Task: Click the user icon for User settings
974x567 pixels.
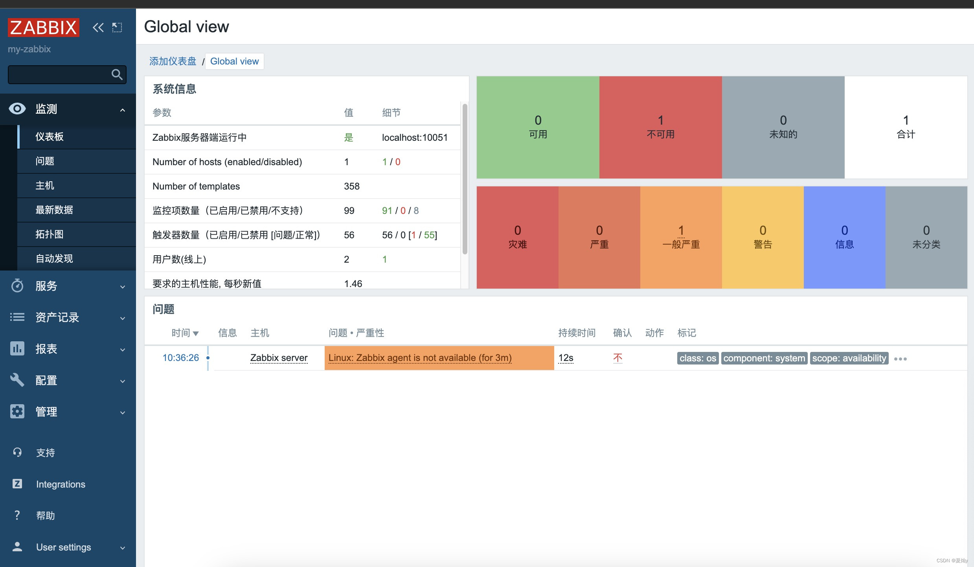Action: (17, 547)
